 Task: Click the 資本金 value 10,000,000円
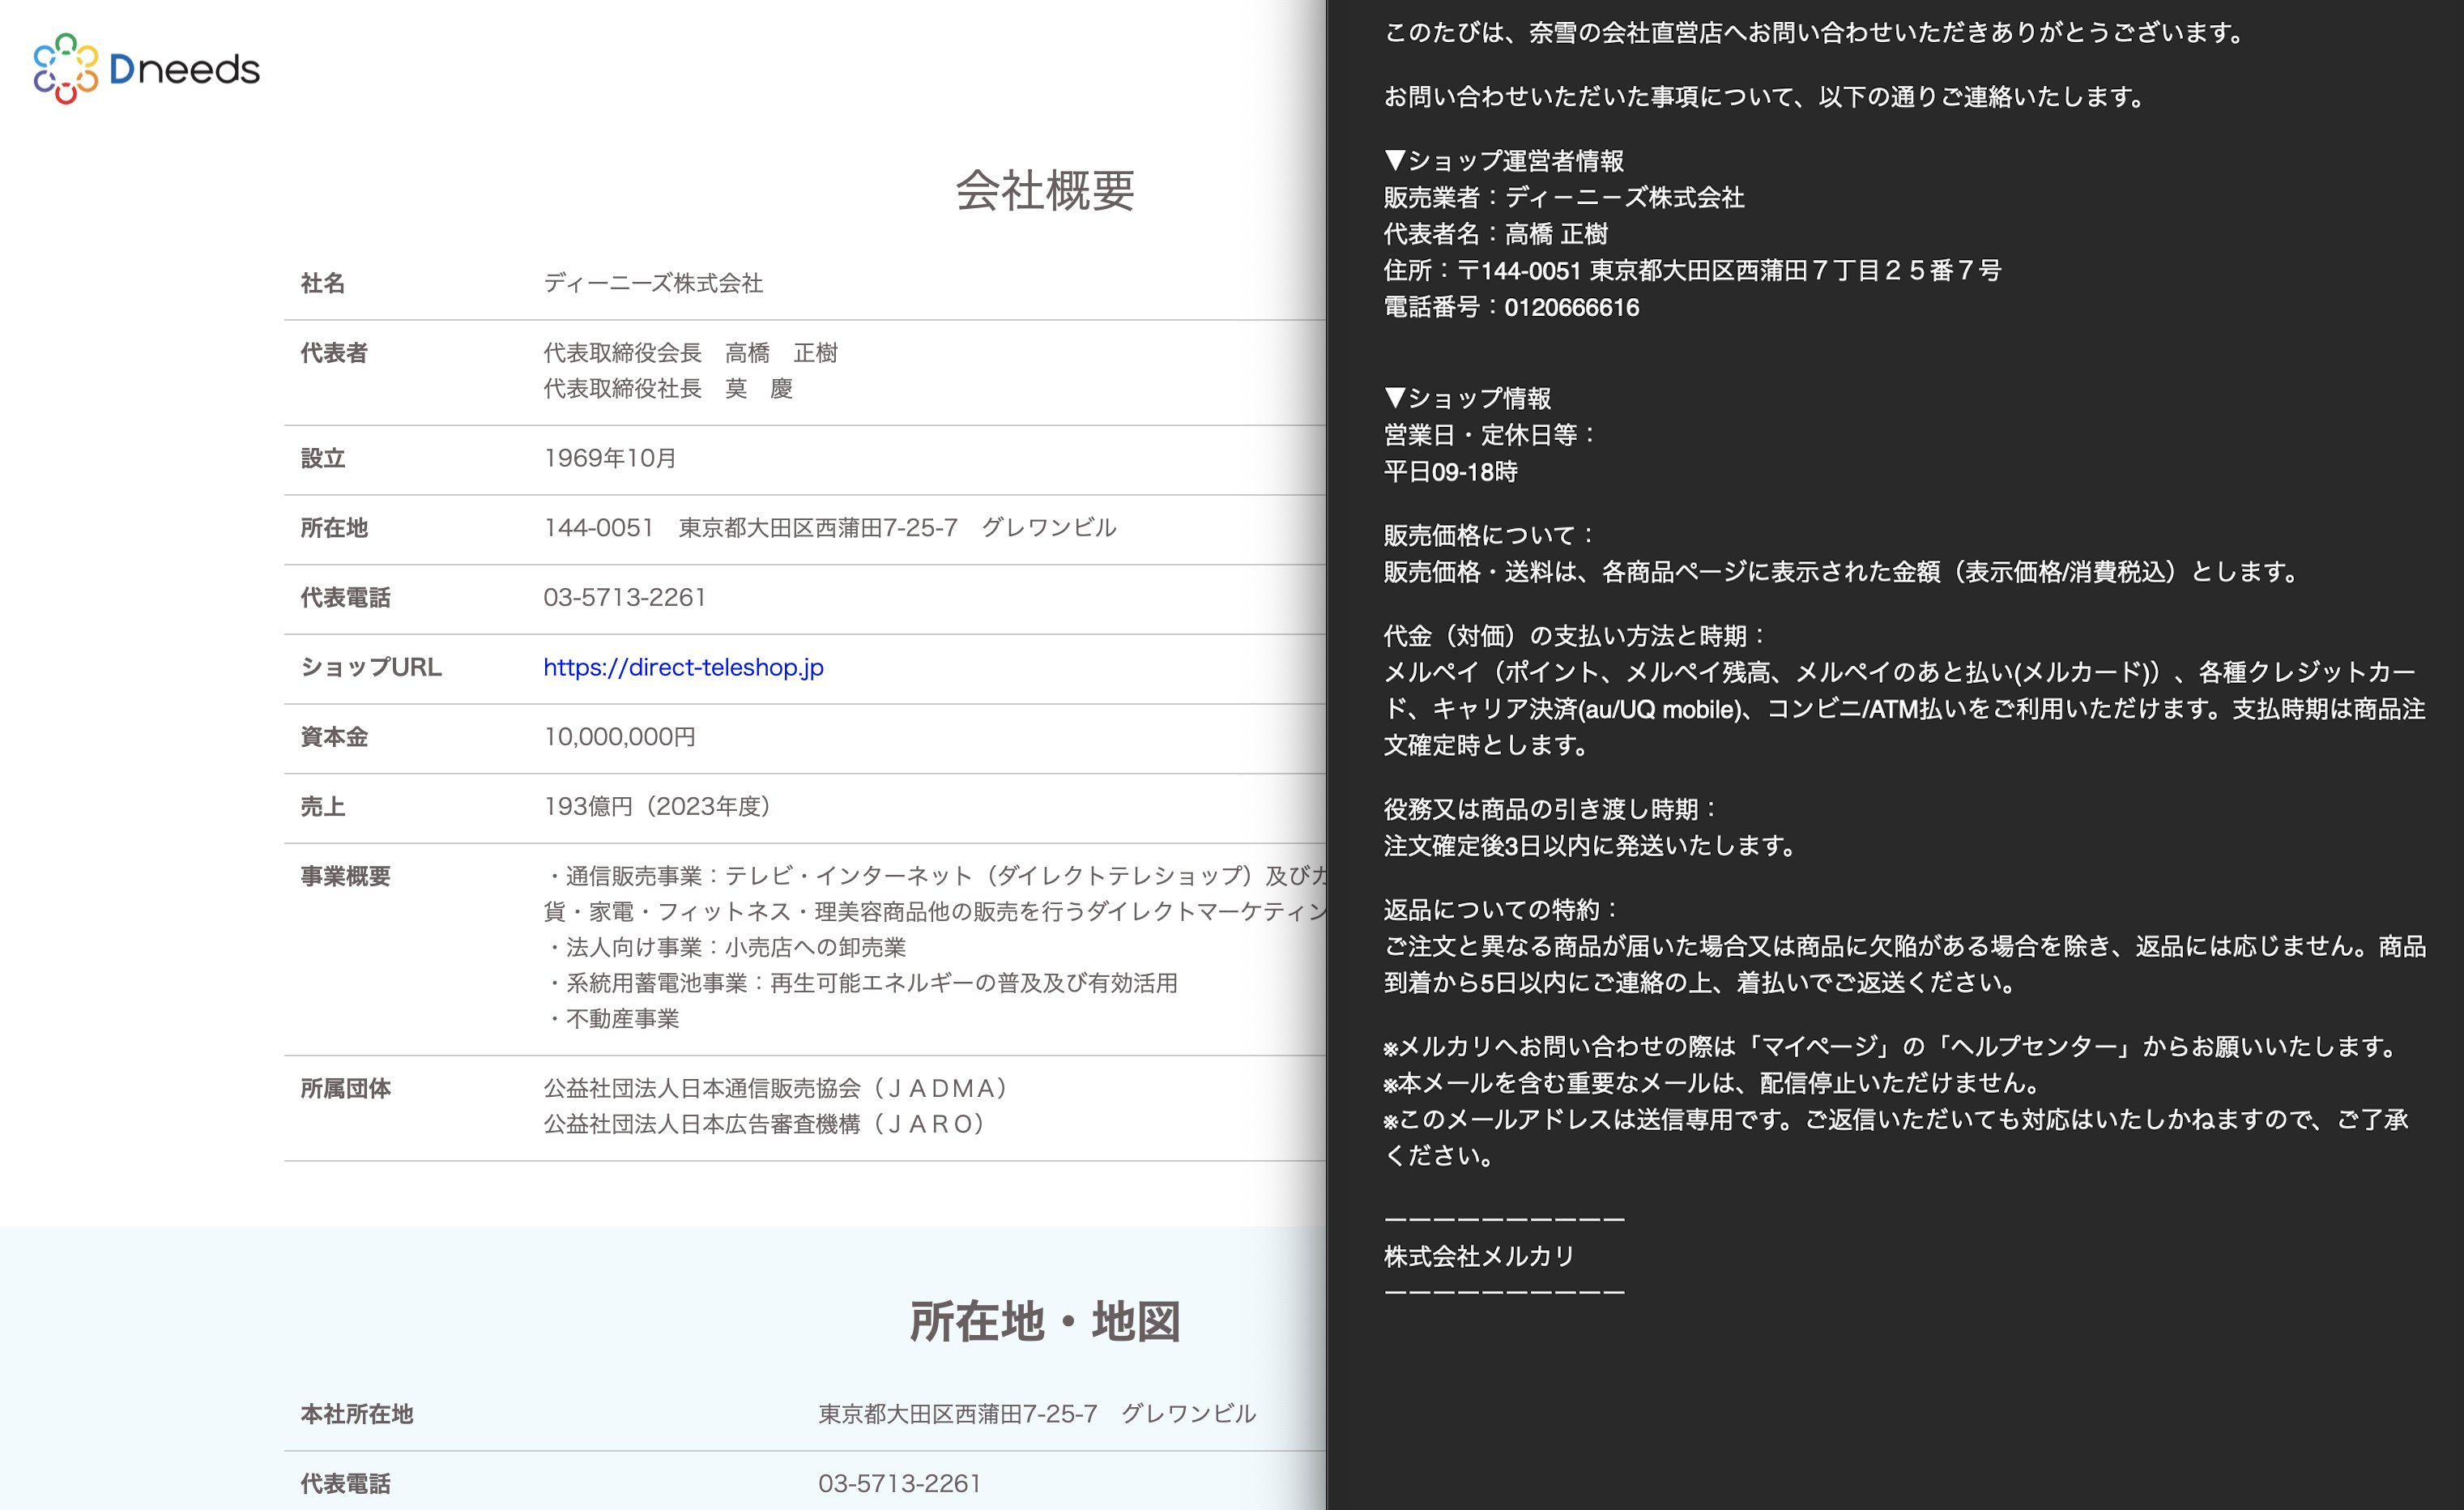point(619,737)
